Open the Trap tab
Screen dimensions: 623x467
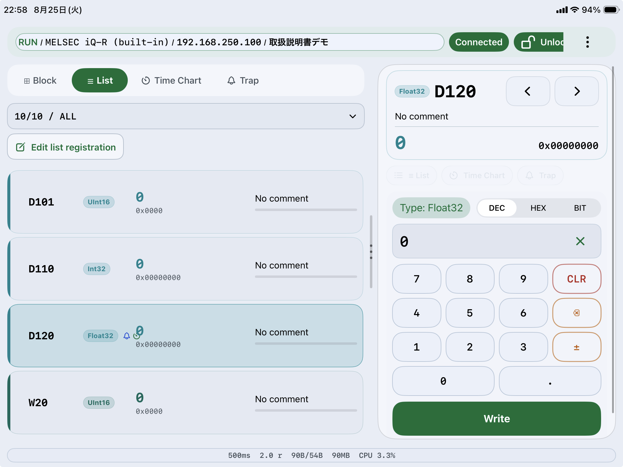click(x=243, y=81)
